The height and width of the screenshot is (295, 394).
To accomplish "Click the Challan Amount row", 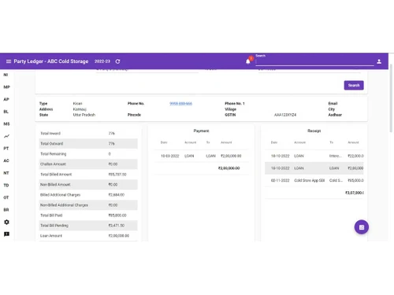I will click(x=88, y=164).
